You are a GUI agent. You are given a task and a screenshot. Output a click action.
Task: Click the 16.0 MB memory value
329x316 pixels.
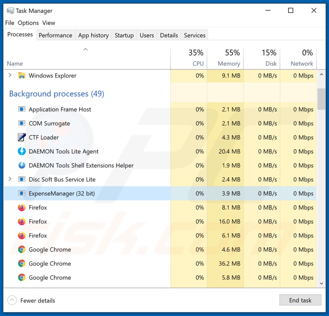[229, 221]
